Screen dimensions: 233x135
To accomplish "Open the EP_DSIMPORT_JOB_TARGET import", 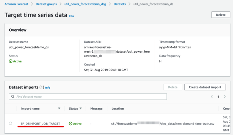I will 40,124.
